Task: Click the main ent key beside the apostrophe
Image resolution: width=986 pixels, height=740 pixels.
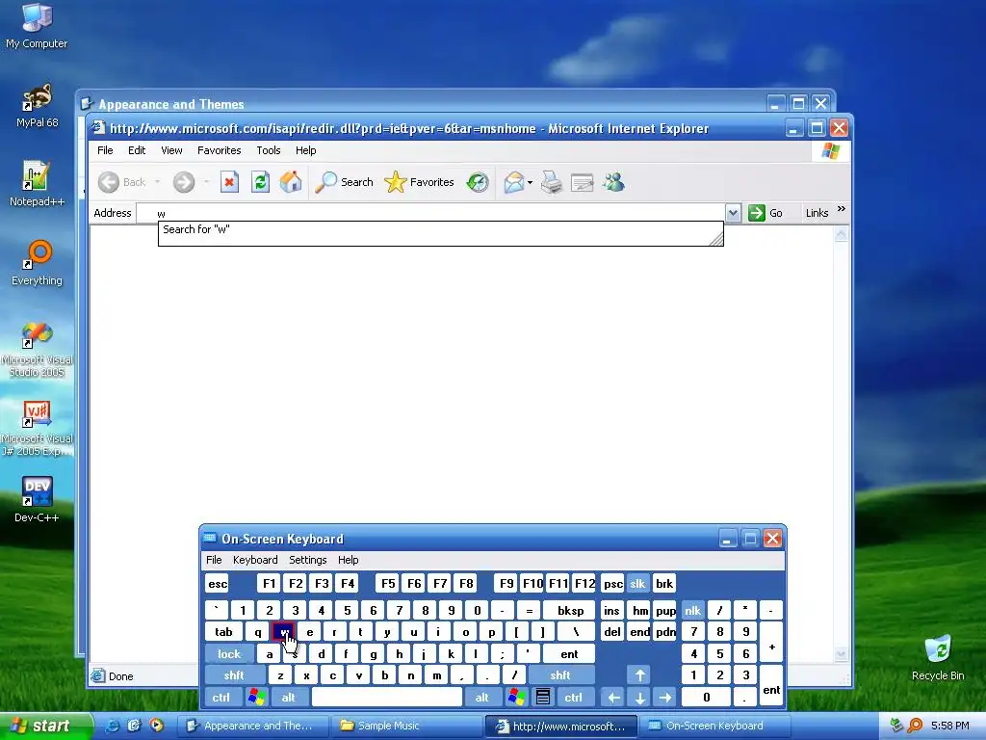Action: (569, 654)
